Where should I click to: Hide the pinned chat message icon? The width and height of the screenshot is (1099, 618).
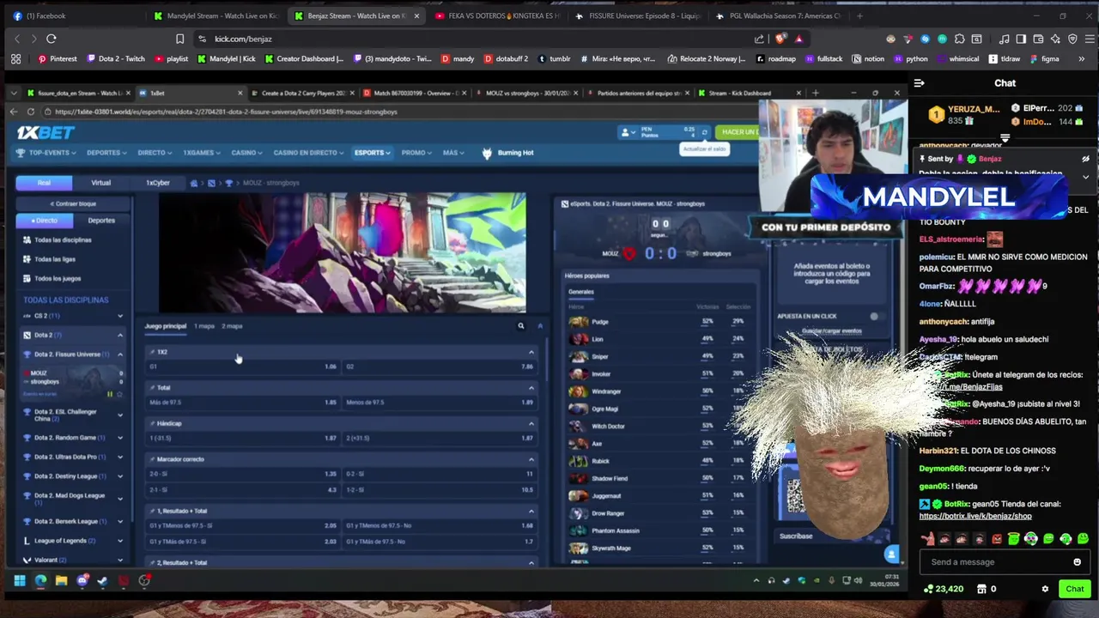1085,159
